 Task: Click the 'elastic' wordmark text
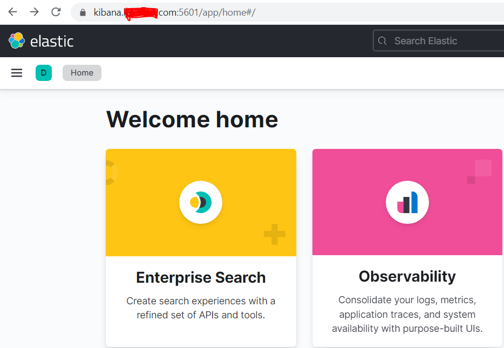point(52,42)
